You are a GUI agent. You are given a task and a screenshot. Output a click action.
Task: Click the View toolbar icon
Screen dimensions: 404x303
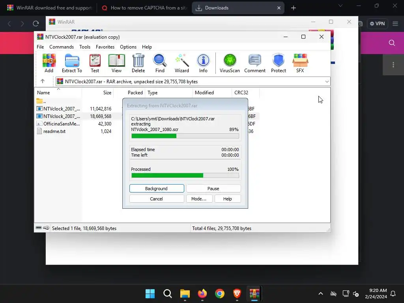coord(116,64)
